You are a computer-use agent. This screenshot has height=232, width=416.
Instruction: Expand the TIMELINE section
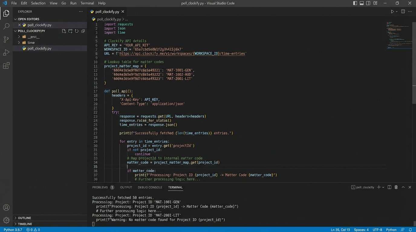pos(25,224)
